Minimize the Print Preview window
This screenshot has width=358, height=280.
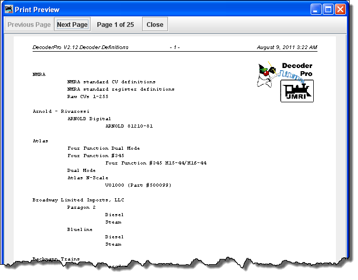pos(316,9)
